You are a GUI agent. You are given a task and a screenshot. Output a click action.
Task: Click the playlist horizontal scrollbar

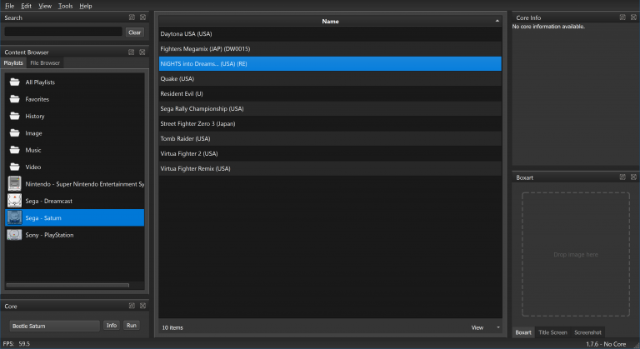pos(68,285)
